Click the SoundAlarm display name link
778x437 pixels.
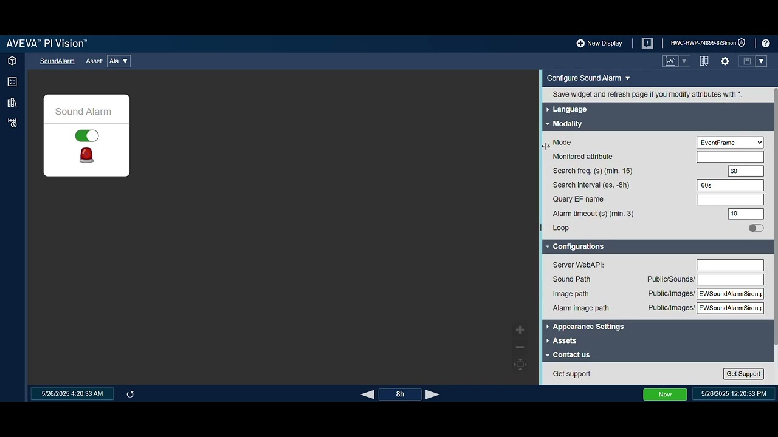[57, 61]
